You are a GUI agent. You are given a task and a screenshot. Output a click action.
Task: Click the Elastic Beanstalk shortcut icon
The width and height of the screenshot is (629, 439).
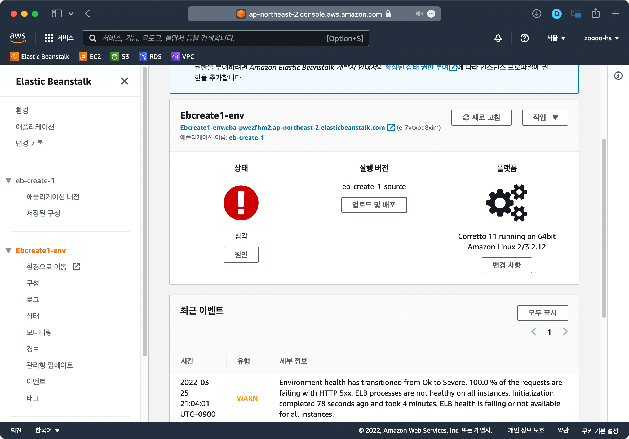tap(14, 56)
